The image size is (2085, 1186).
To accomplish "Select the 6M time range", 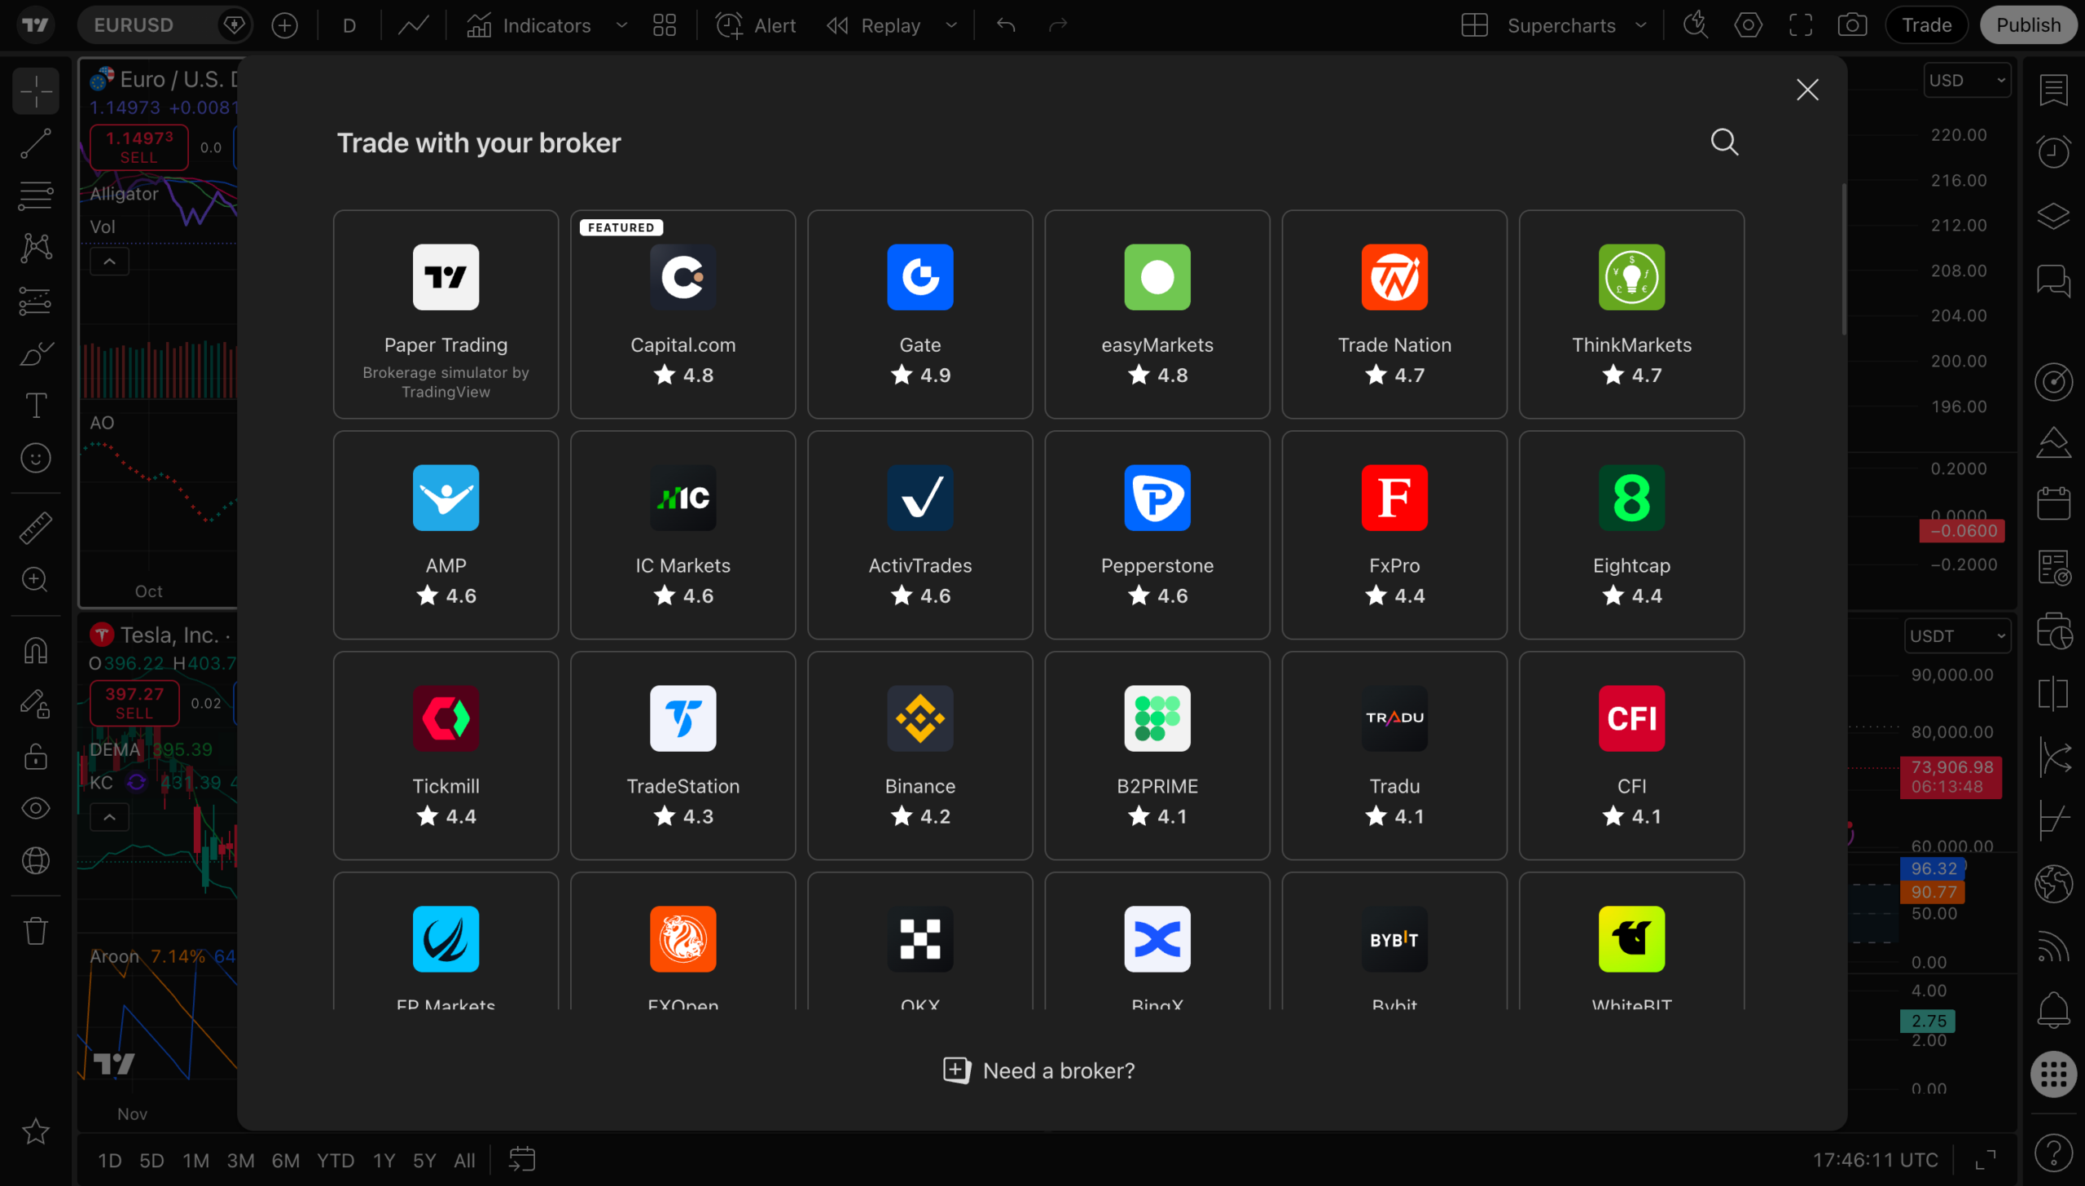I will 285,1160.
